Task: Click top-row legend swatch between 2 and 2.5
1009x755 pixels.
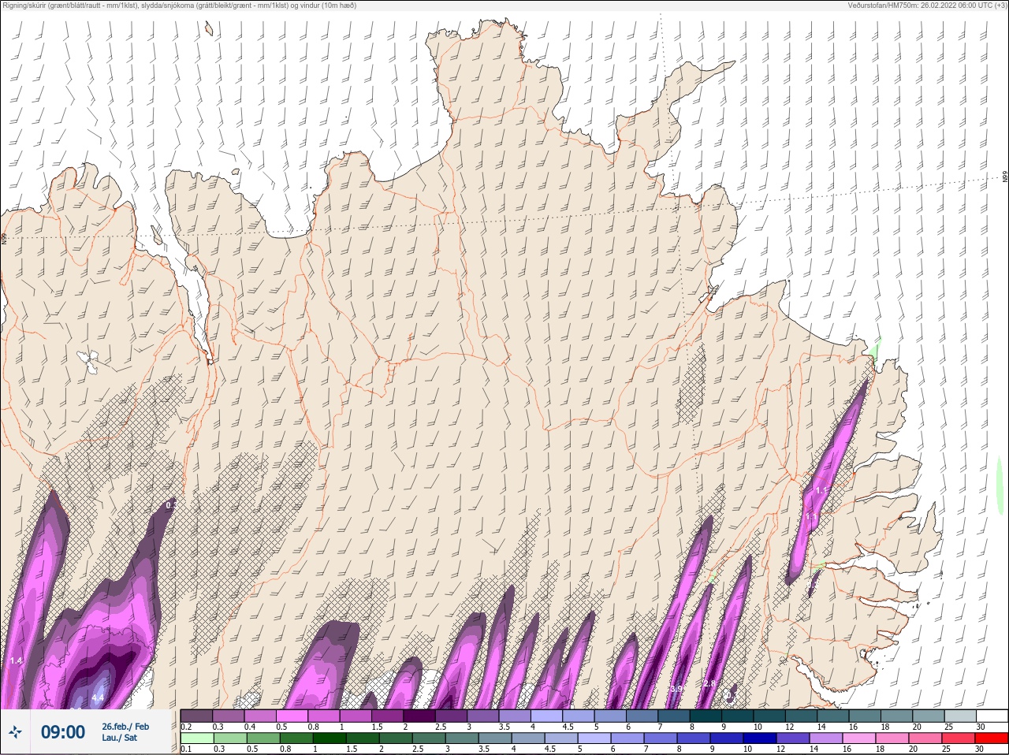Action: 421,716
